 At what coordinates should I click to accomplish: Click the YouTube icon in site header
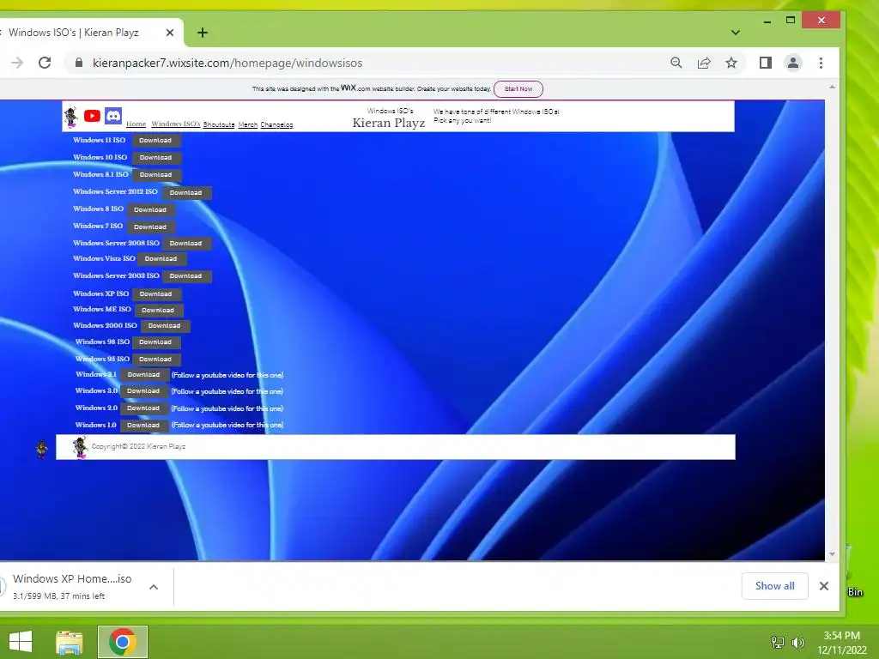(92, 116)
